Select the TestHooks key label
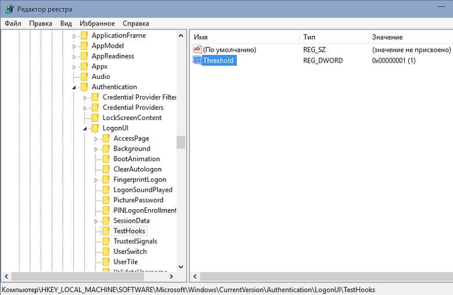453x295 pixels. coord(130,231)
